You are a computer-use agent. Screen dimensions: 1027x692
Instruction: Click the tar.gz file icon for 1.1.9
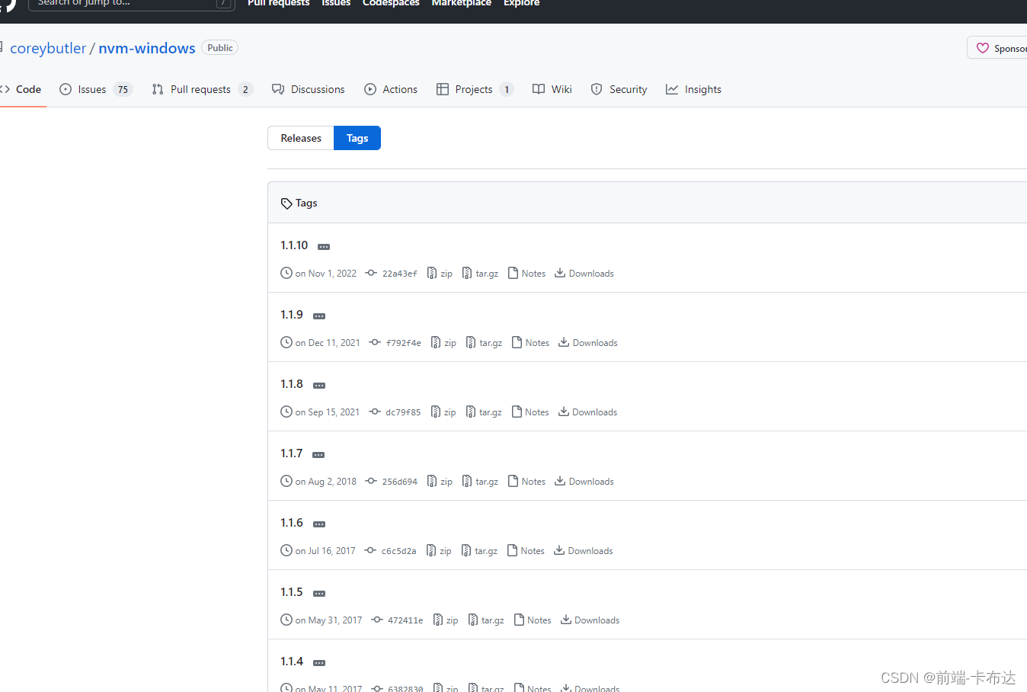point(471,342)
